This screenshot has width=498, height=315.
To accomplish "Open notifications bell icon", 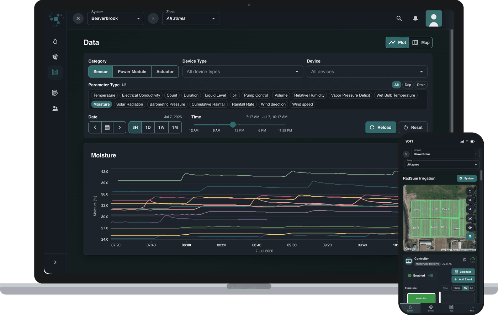I will click(415, 18).
